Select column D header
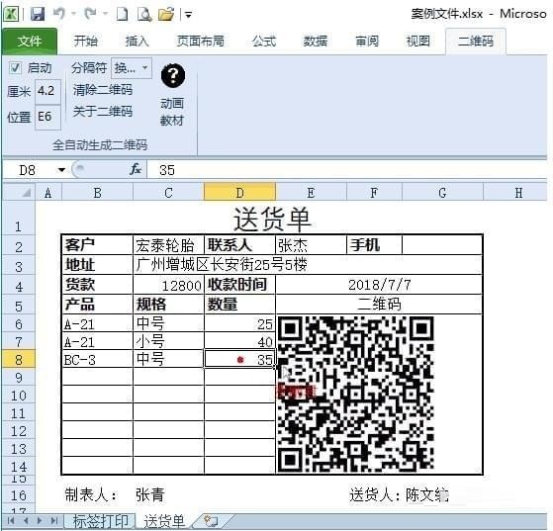Viewport: 553px width, 531px height. [239, 193]
